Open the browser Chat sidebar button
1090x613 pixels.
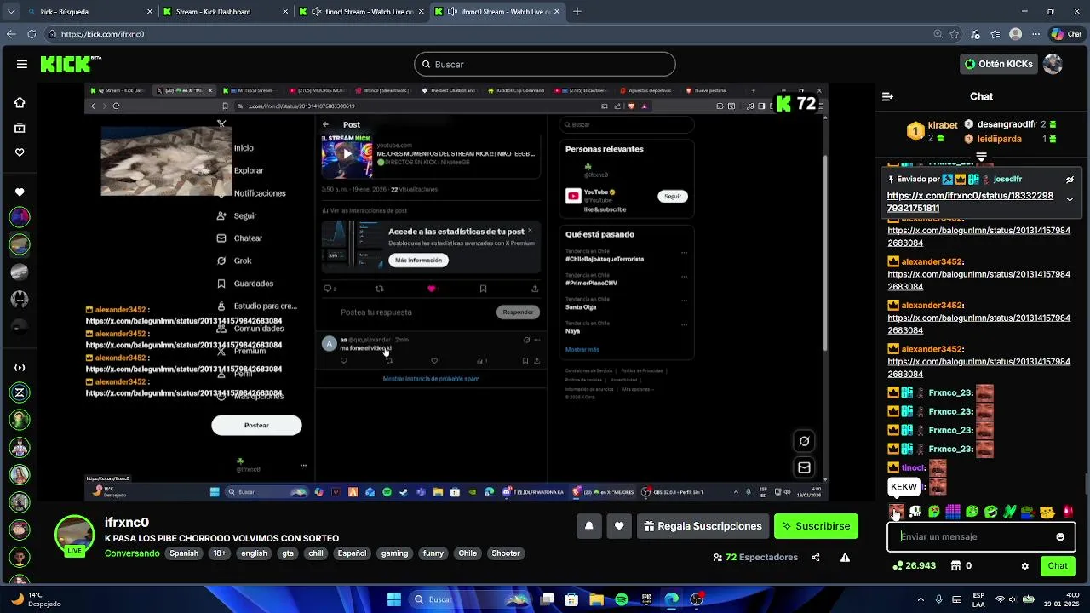(x=1068, y=34)
